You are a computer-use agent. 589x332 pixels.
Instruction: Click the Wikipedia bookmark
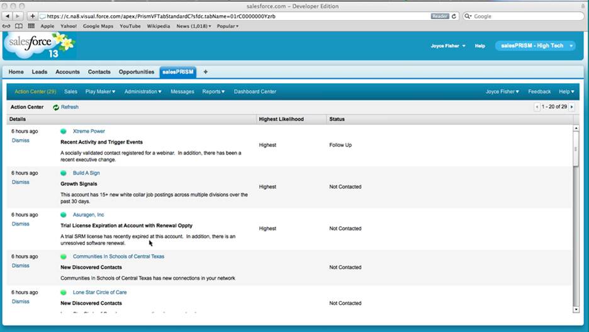pyautogui.click(x=159, y=26)
